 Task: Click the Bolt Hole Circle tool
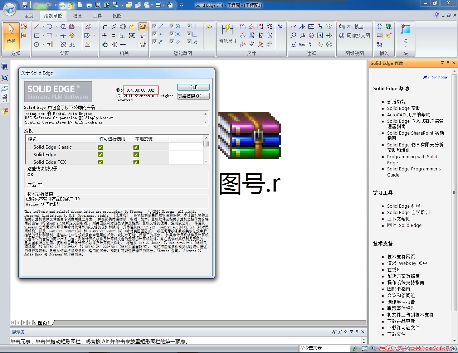329,44
